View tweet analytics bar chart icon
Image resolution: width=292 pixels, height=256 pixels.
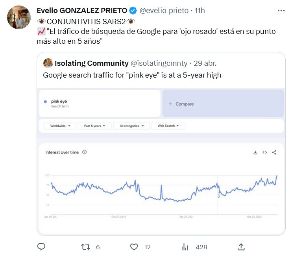click(185, 247)
